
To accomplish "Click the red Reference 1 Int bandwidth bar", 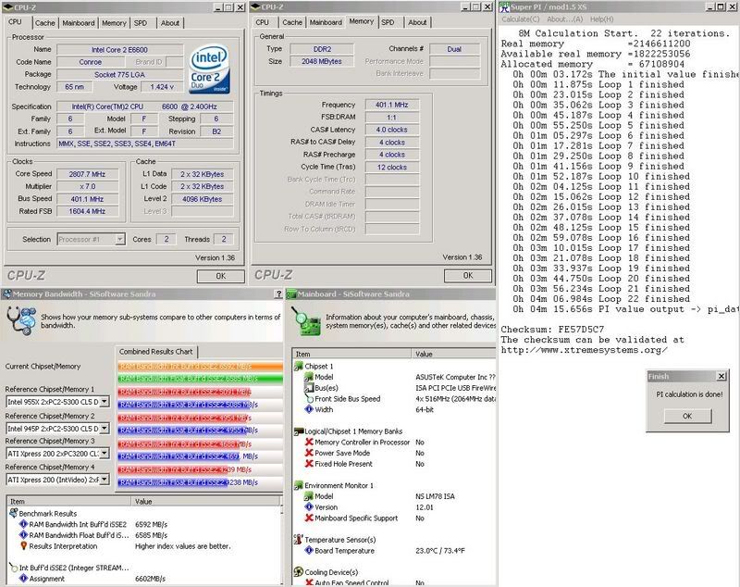I will point(184,392).
